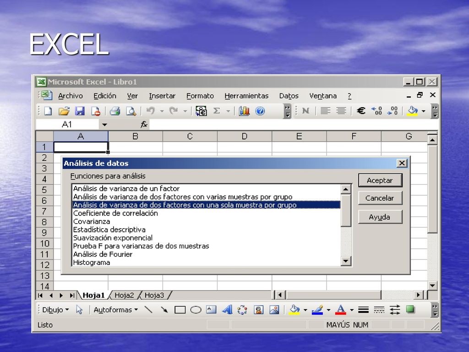Open the Name Box dropdown arrow

click(x=104, y=125)
